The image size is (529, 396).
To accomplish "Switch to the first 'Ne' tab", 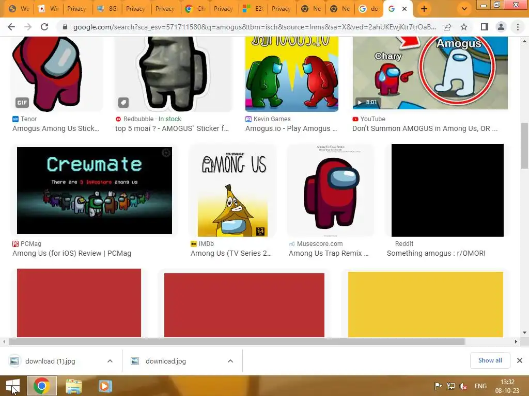I will (x=312, y=9).
